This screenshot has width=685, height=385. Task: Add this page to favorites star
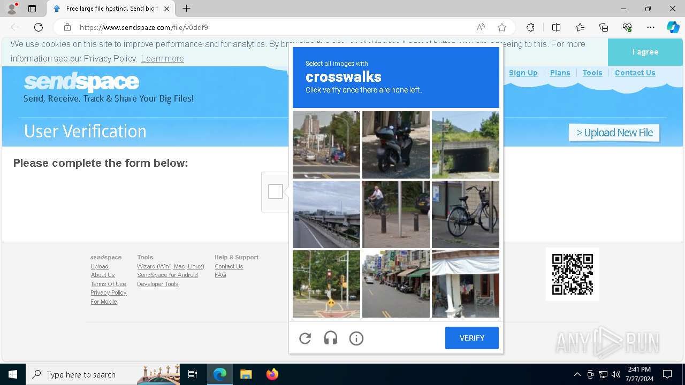502,27
